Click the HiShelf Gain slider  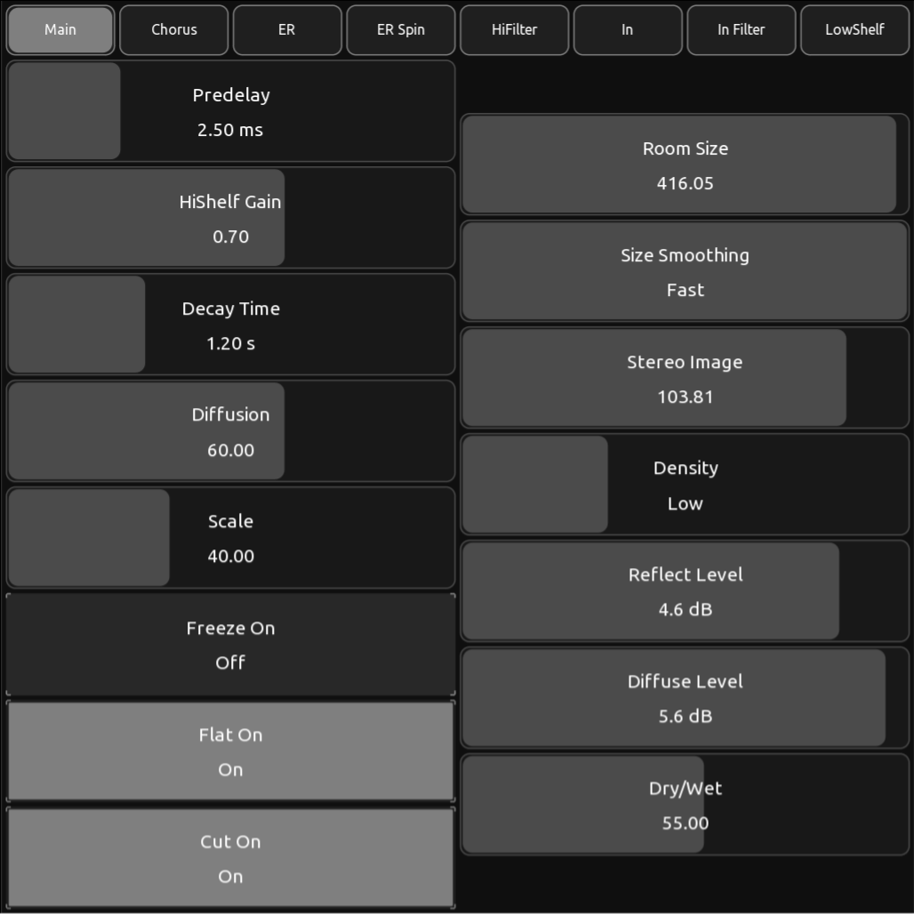coord(230,218)
